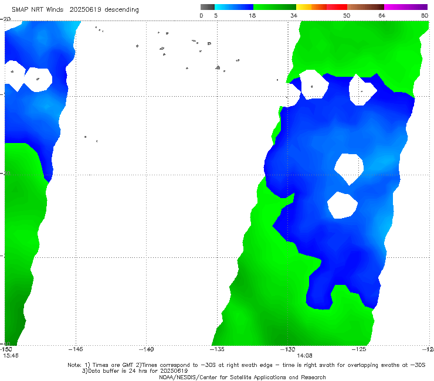Click the yellow-orange segment of the color bar
Screen dimensions: 434x381
click(311, 7)
